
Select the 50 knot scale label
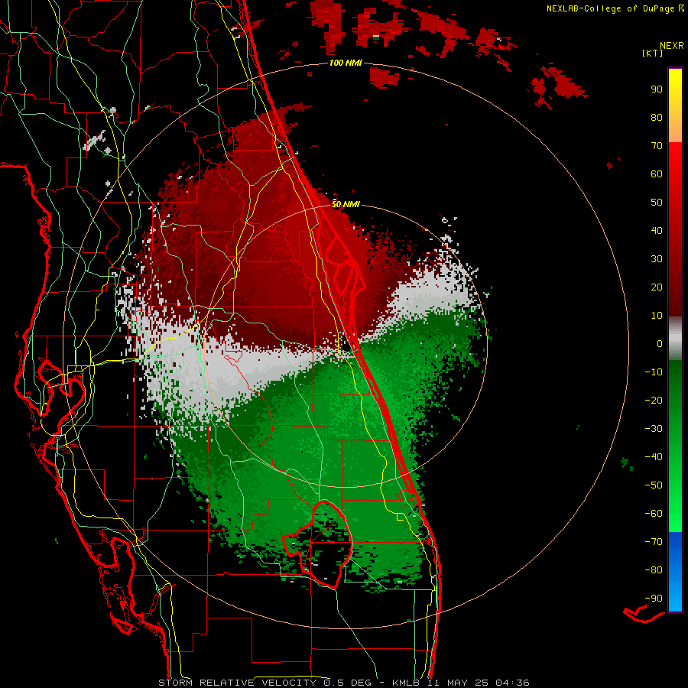(657, 203)
